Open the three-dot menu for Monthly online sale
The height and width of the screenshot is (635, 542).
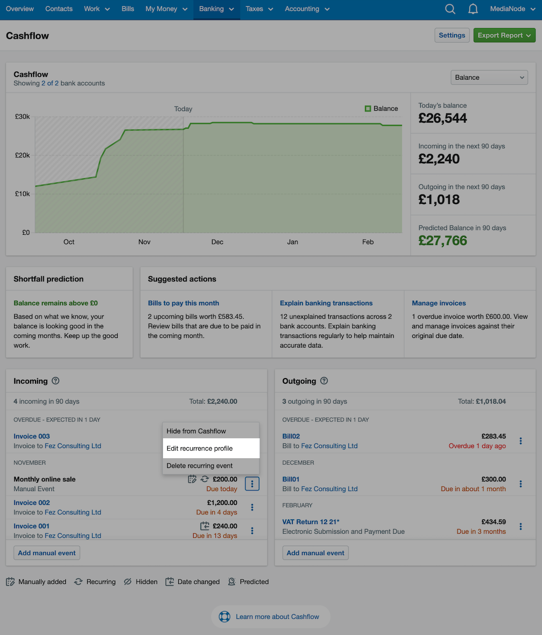click(252, 484)
